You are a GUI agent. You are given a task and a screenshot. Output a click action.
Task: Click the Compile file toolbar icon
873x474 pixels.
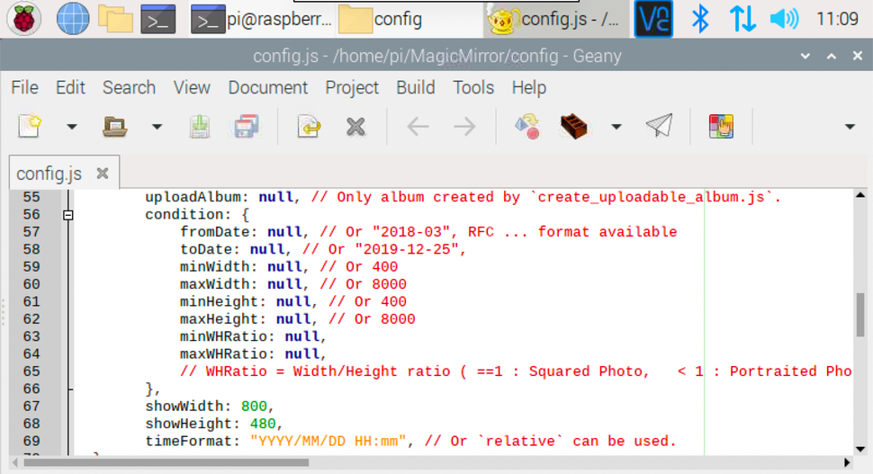pos(526,127)
